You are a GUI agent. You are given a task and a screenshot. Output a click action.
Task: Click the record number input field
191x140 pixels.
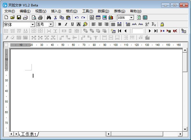pos(138,31)
